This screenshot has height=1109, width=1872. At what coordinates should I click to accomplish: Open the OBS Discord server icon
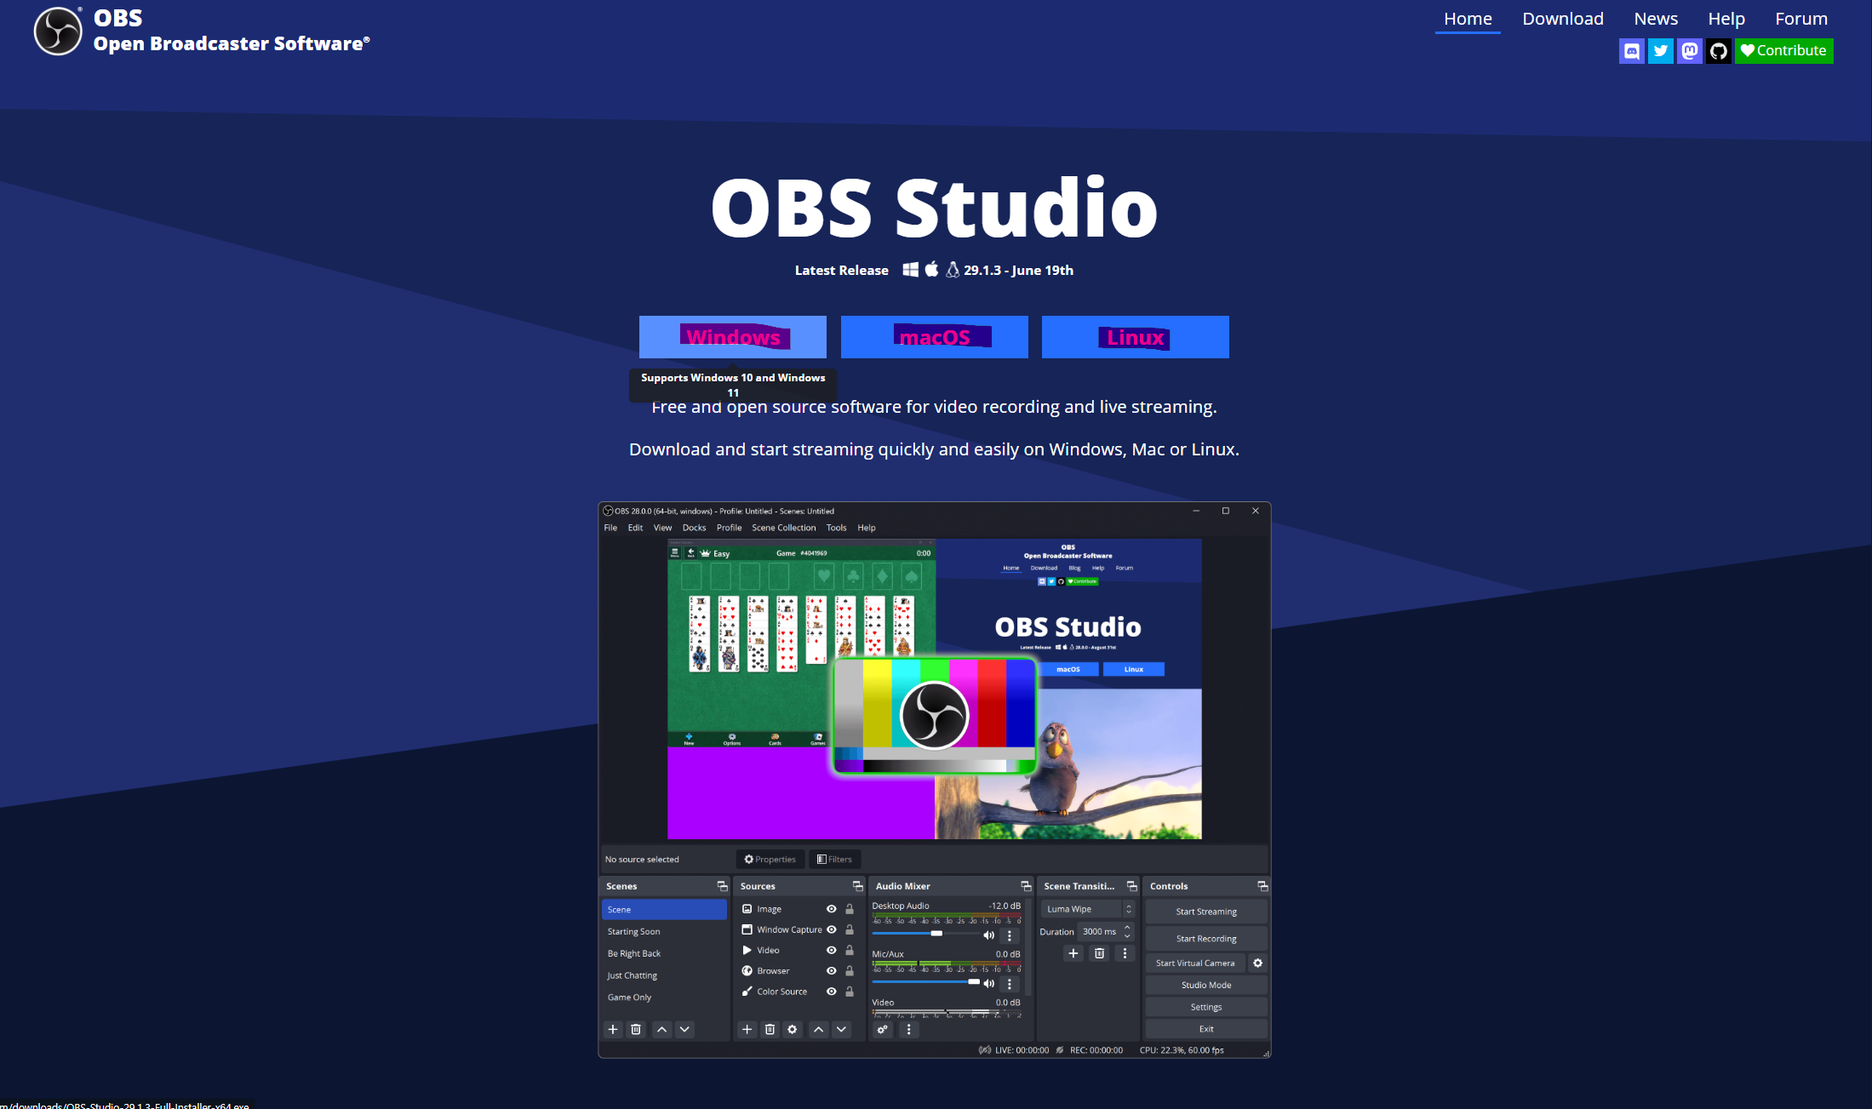point(1631,51)
